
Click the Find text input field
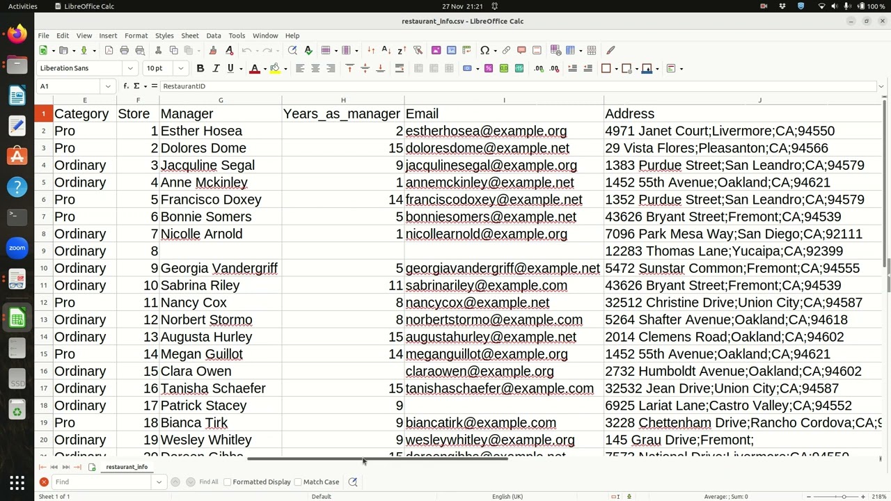pos(103,482)
